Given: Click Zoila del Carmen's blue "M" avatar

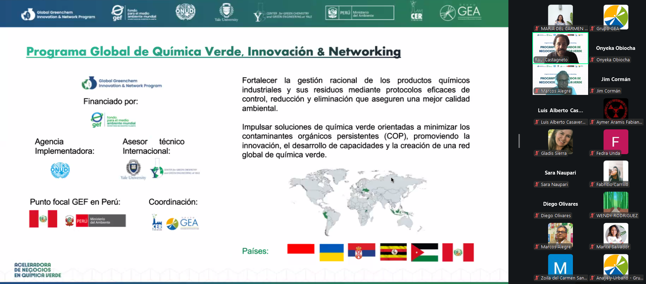Looking at the screenshot, I should coord(560,266).
